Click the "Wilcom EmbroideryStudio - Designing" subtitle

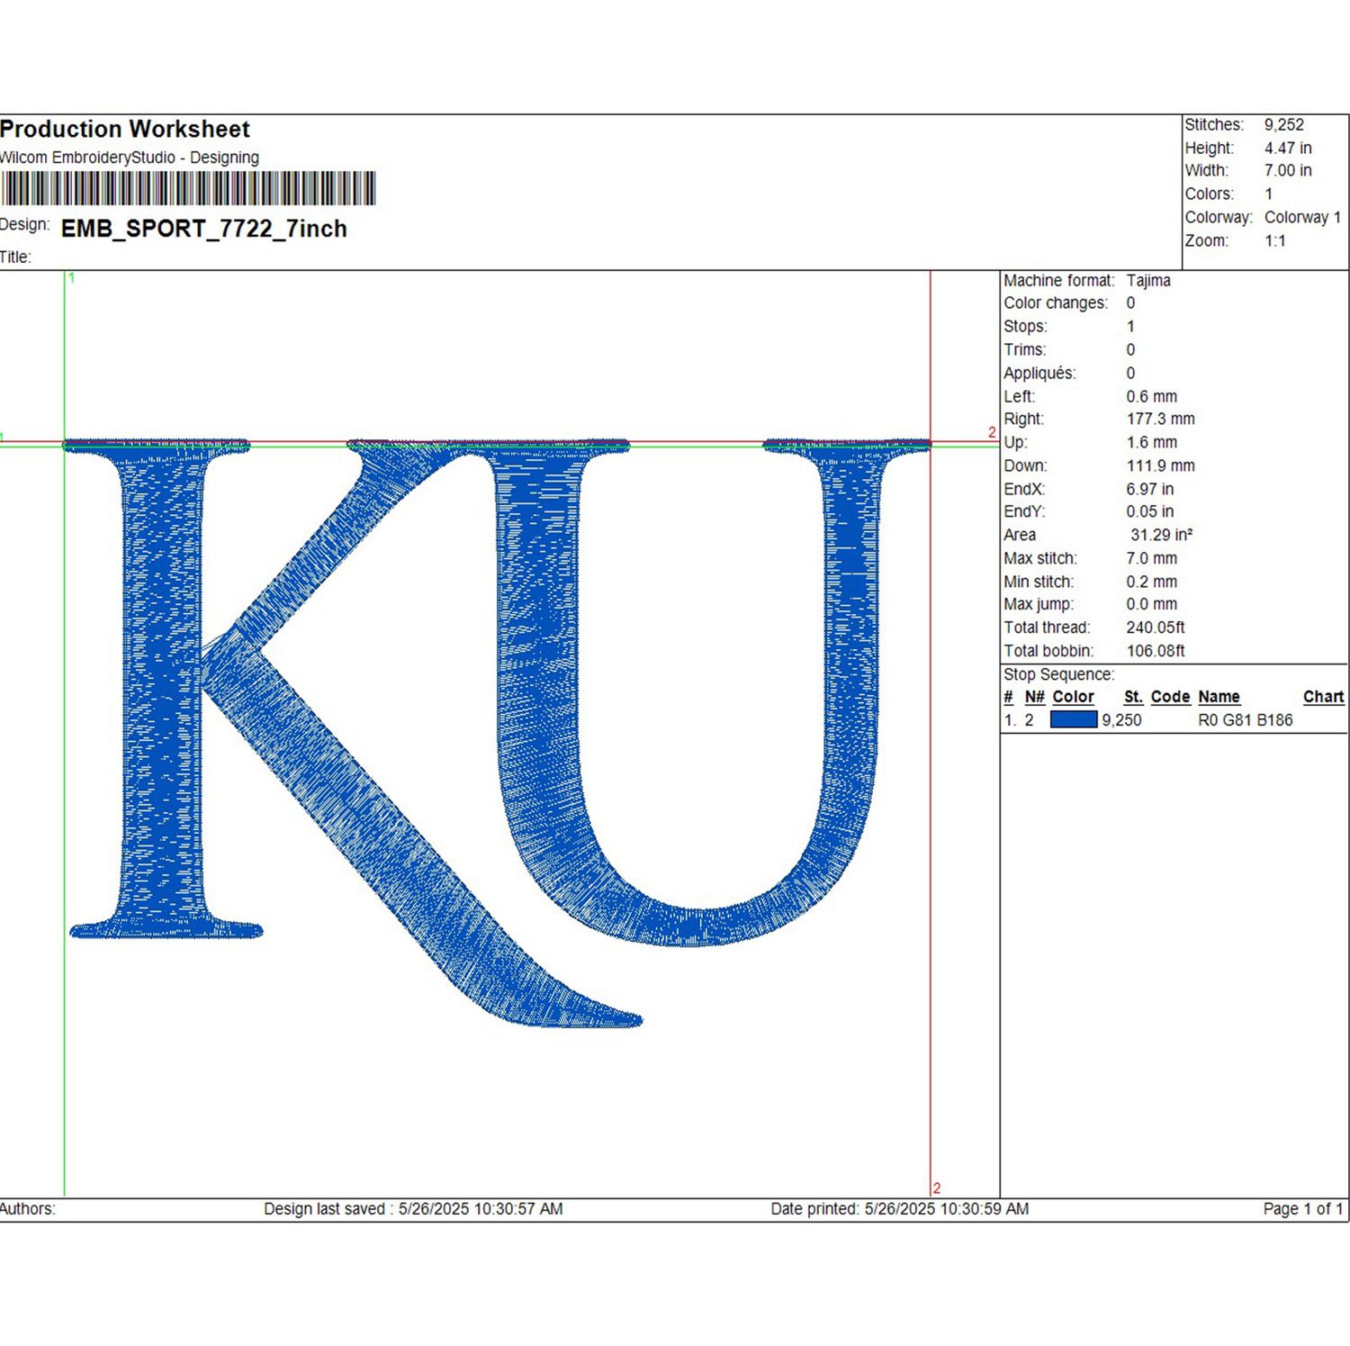[x=130, y=158]
